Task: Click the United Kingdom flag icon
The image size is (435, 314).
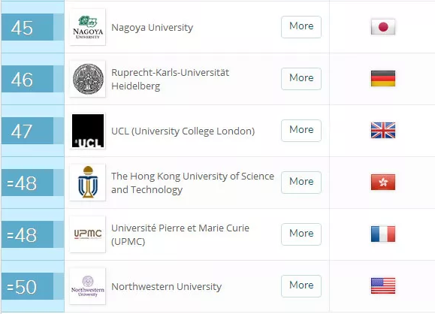Action: point(383,131)
